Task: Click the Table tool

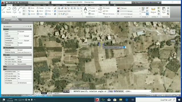Action: click(x=91, y=14)
